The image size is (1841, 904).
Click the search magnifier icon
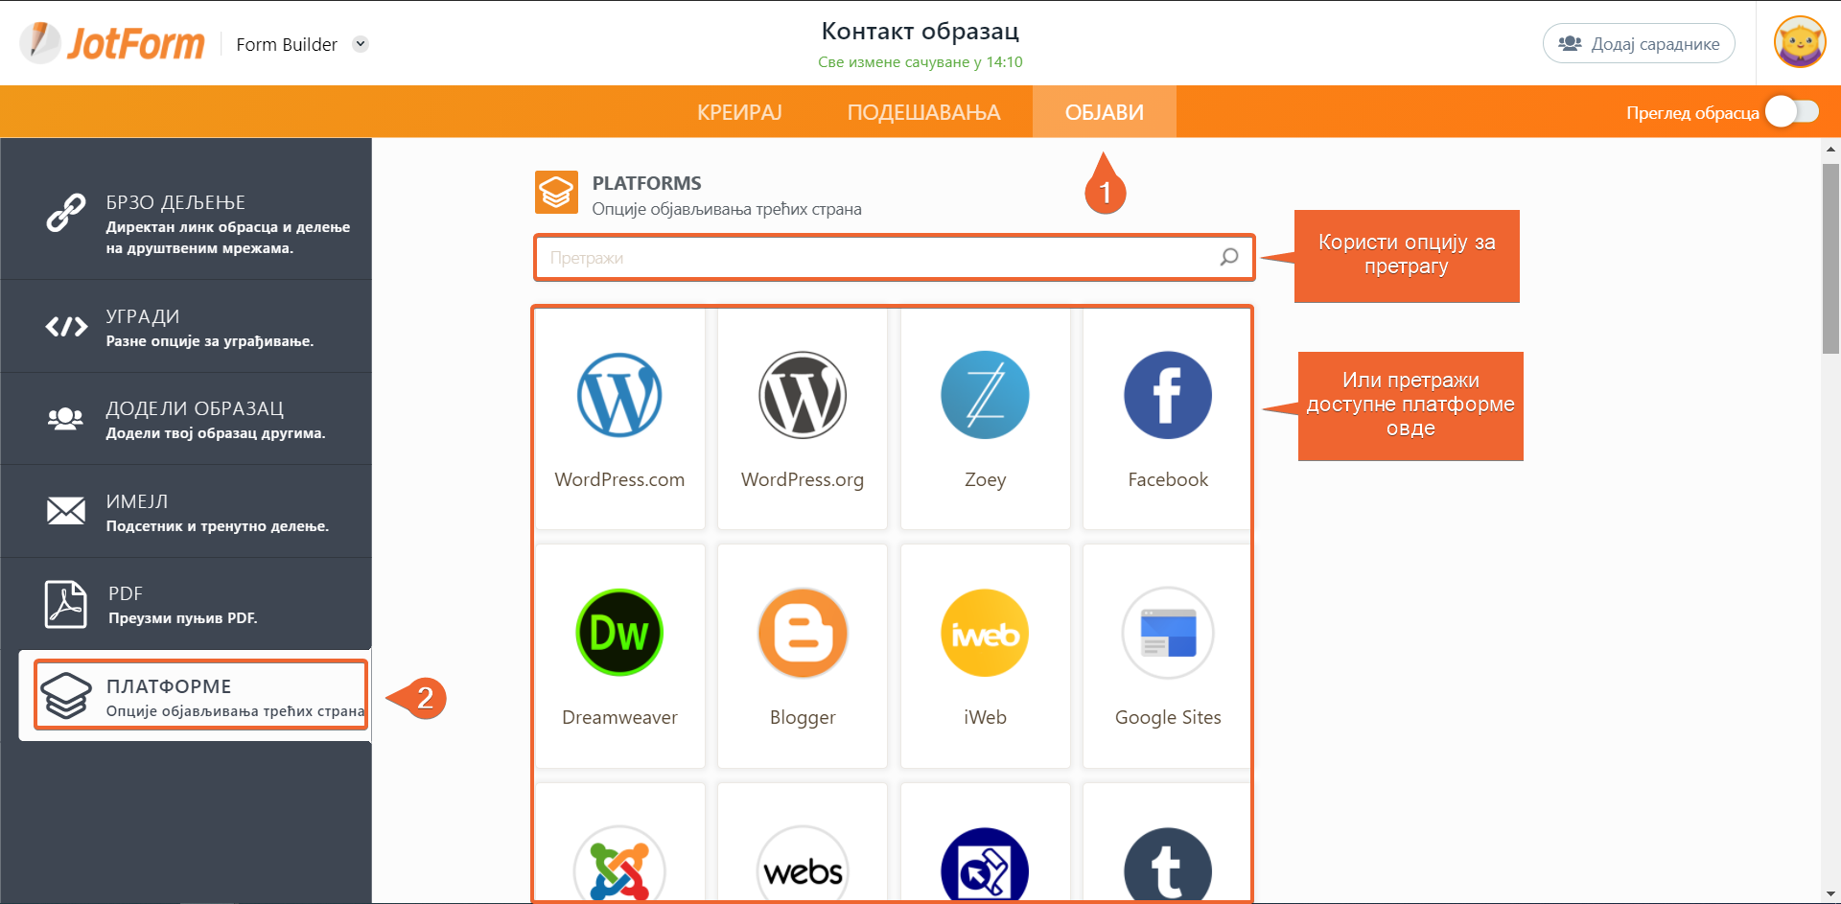pos(1229,257)
